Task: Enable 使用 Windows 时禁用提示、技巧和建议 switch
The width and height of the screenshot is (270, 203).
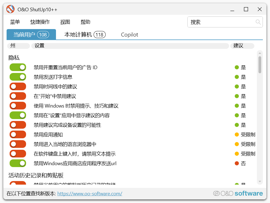Action: 18,106
